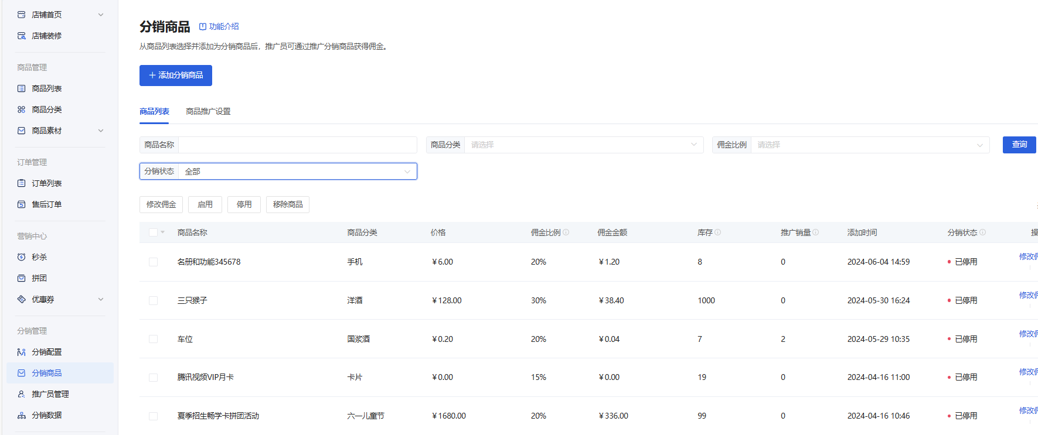Click the 修改佣金 button
The width and height of the screenshot is (1038, 435).
(161, 204)
